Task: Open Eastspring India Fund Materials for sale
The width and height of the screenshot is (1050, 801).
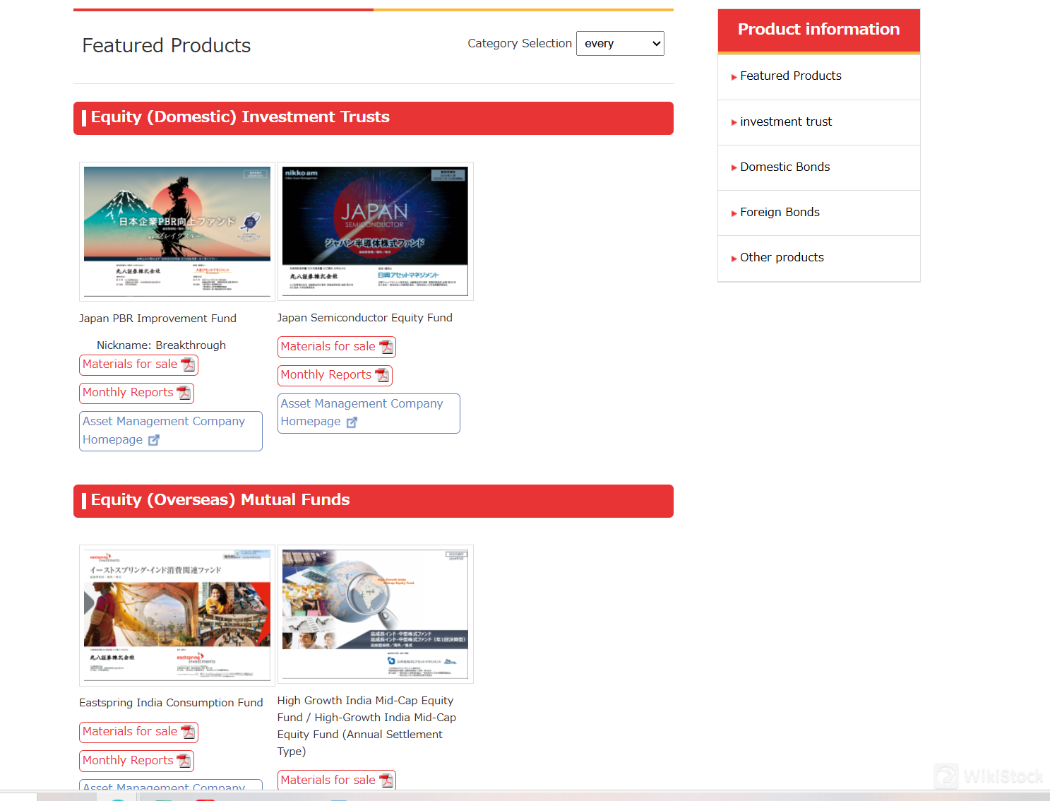Action: click(x=138, y=732)
